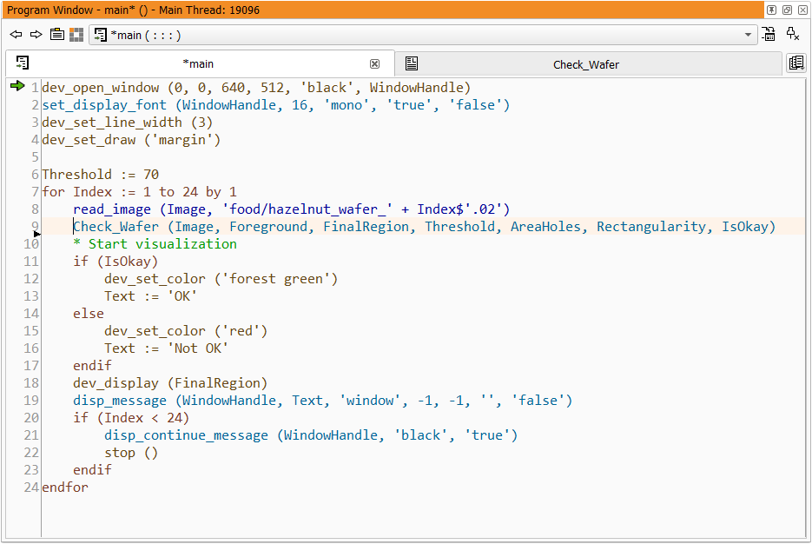
Task: Pin the Program Window panel
Action: click(771, 10)
